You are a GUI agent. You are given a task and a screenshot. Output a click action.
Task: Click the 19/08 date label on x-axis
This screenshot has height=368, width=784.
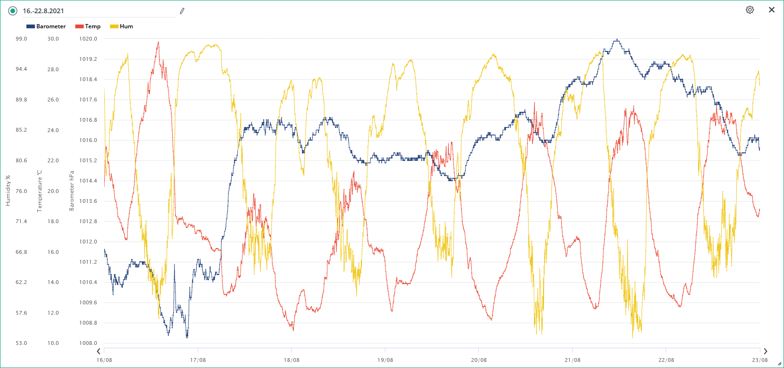click(x=385, y=360)
